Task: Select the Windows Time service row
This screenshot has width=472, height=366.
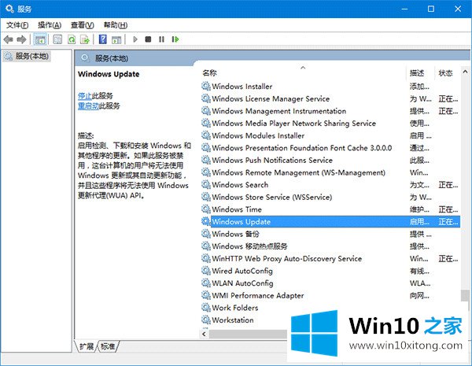Action: [x=330, y=209]
